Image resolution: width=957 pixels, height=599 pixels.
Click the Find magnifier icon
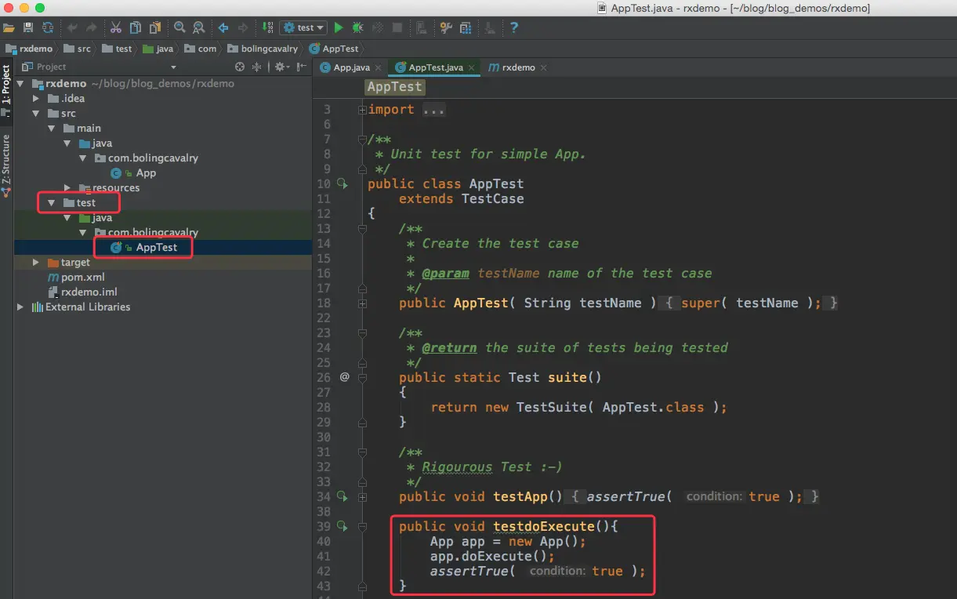(x=179, y=27)
